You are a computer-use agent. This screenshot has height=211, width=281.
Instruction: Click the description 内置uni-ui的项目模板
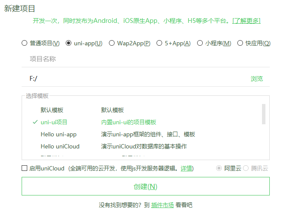[129, 122]
